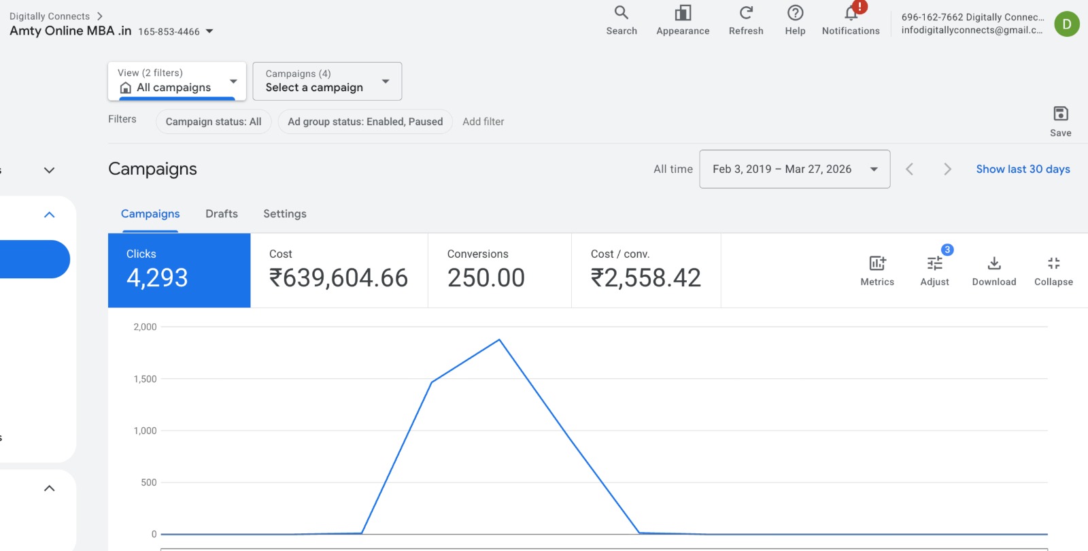
Task: Download the chart data
Action: tap(993, 264)
